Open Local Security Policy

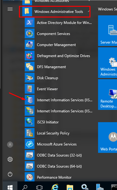pyautogui.click(x=59, y=133)
